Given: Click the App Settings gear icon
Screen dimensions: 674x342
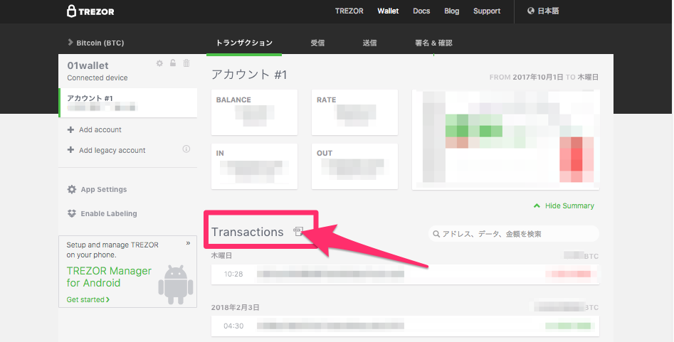Looking at the screenshot, I should tap(72, 189).
